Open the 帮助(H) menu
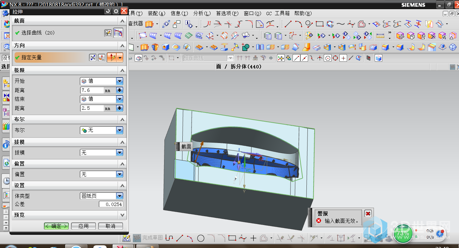 pyautogui.click(x=303, y=14)
